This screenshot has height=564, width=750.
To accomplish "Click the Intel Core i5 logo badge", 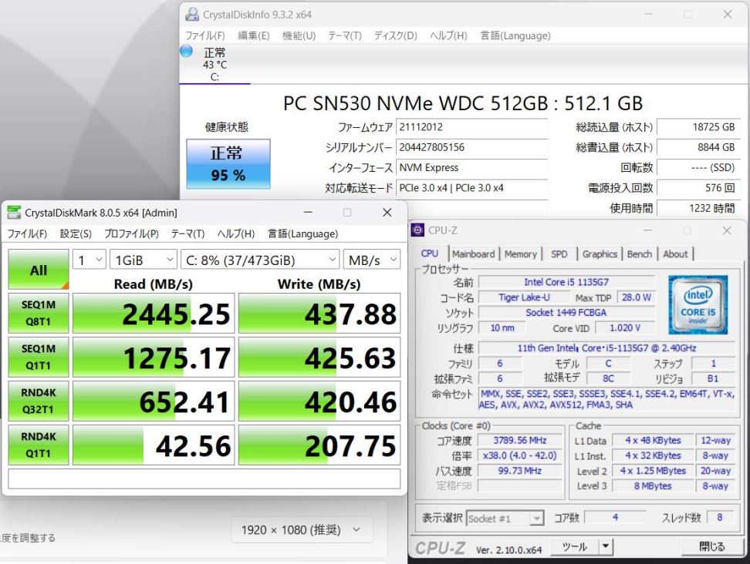I will click(698, 304).
